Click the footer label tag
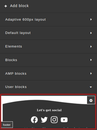 pyautogui.click(x=7, y=125)
